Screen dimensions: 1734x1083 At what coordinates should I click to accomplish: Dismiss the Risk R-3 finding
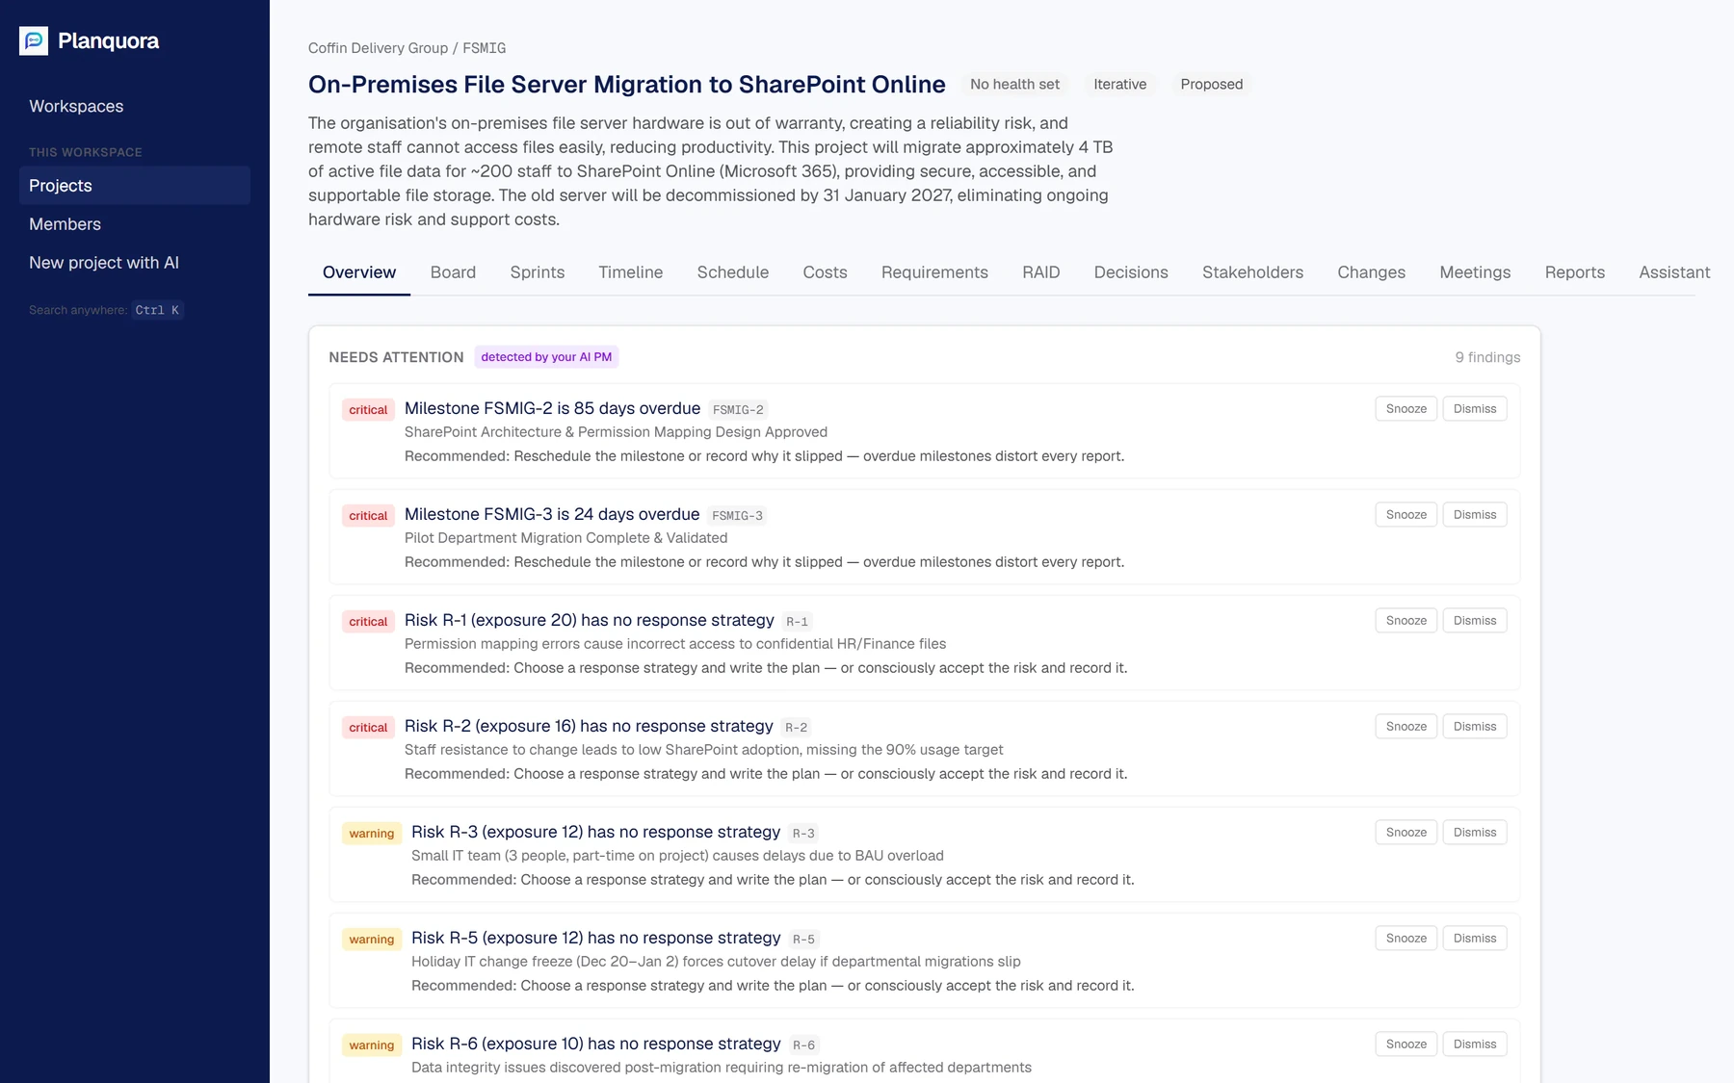[1475, 833]
